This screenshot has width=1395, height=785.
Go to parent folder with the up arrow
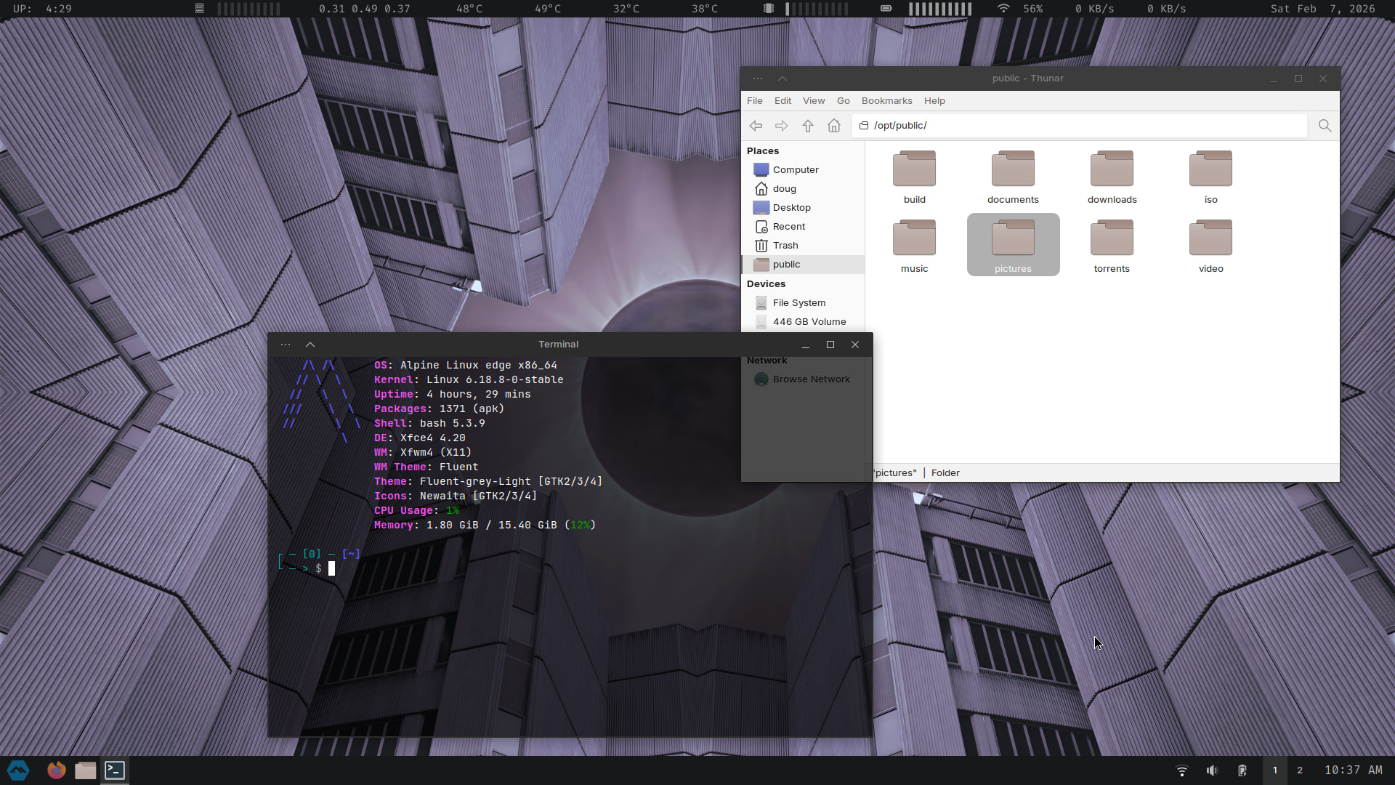pyautogui.click(x=808, y=126)
